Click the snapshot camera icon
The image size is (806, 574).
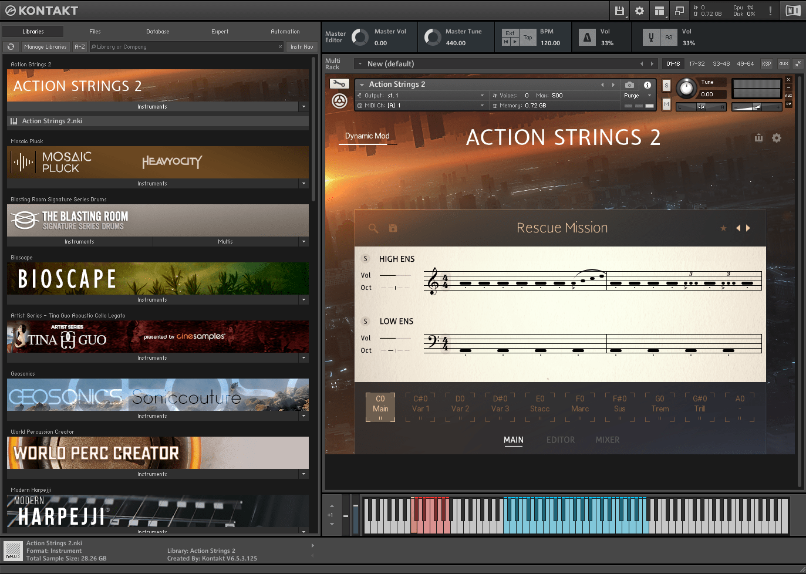coord(629,85)
